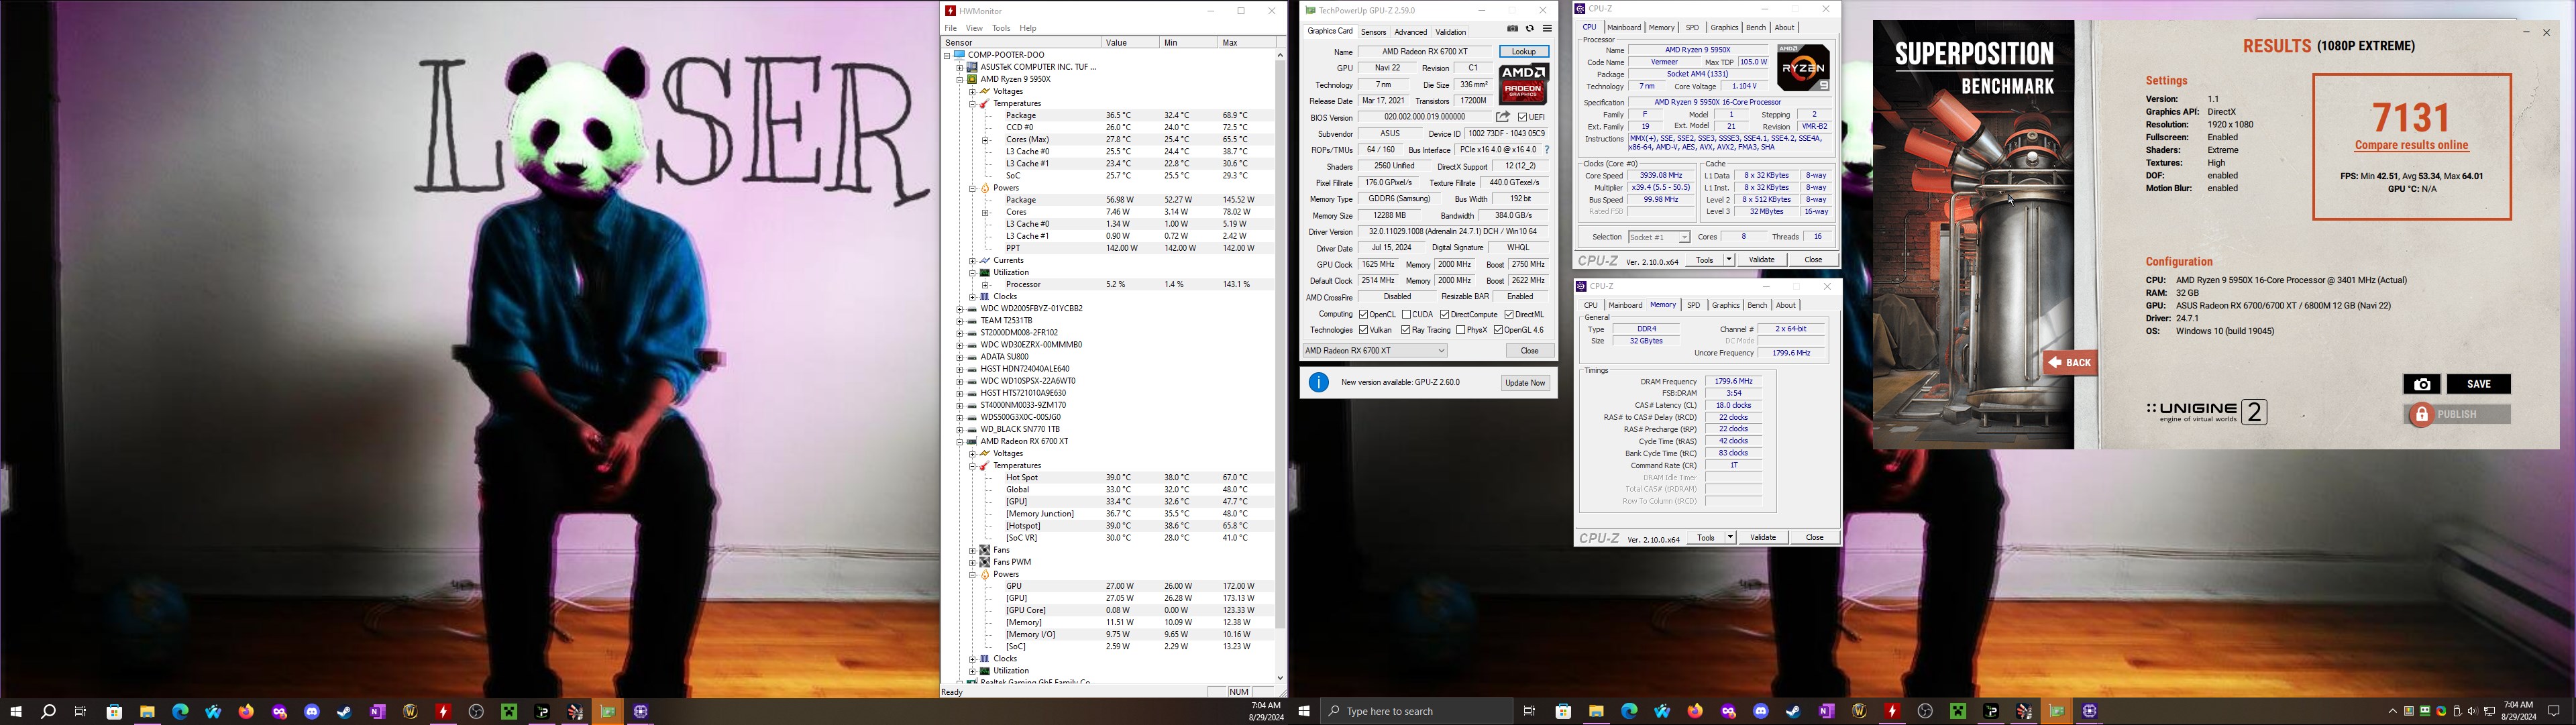Screen dimensions: 2576x725
Task: Click the chip icon beside AMD Ryzen 9 5950X in HWMonitor
Action: pos(972,79)
